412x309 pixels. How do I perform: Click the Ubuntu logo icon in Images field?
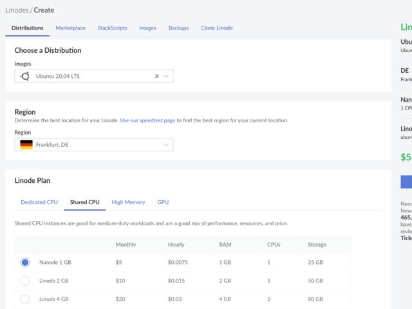coord(25,76)
